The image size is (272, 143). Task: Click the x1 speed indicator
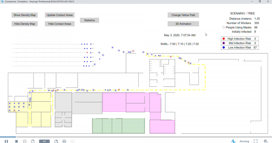(45, 141)
